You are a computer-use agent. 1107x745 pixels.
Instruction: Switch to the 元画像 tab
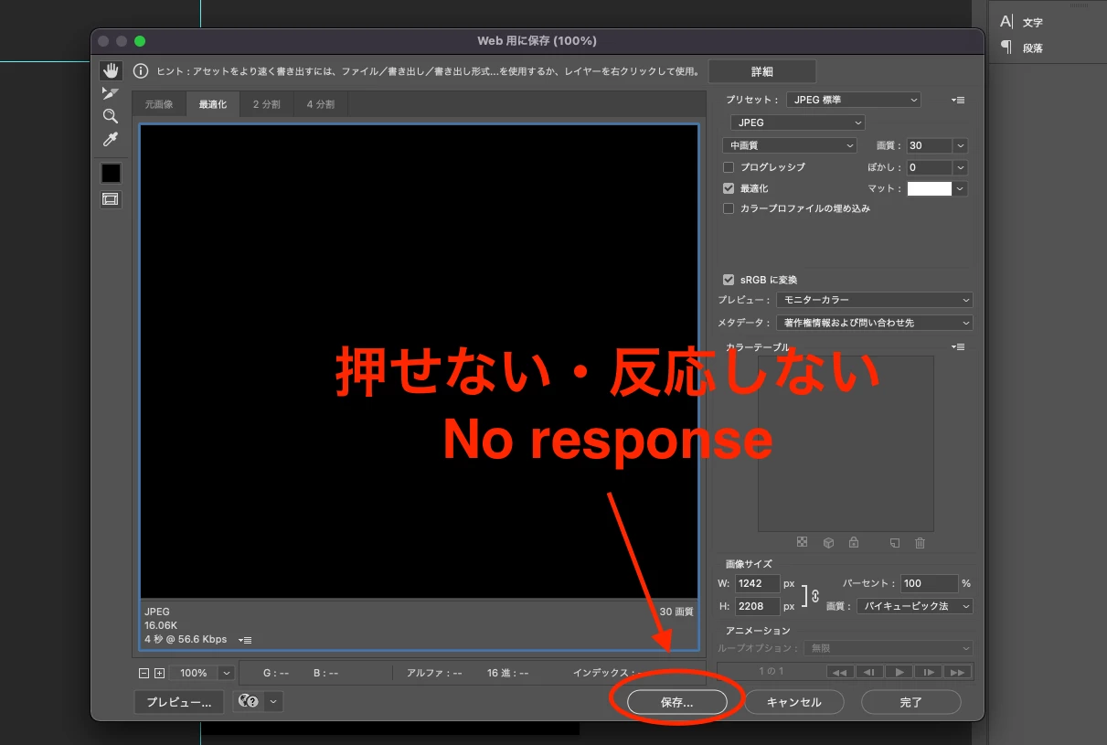coord(159,104)
